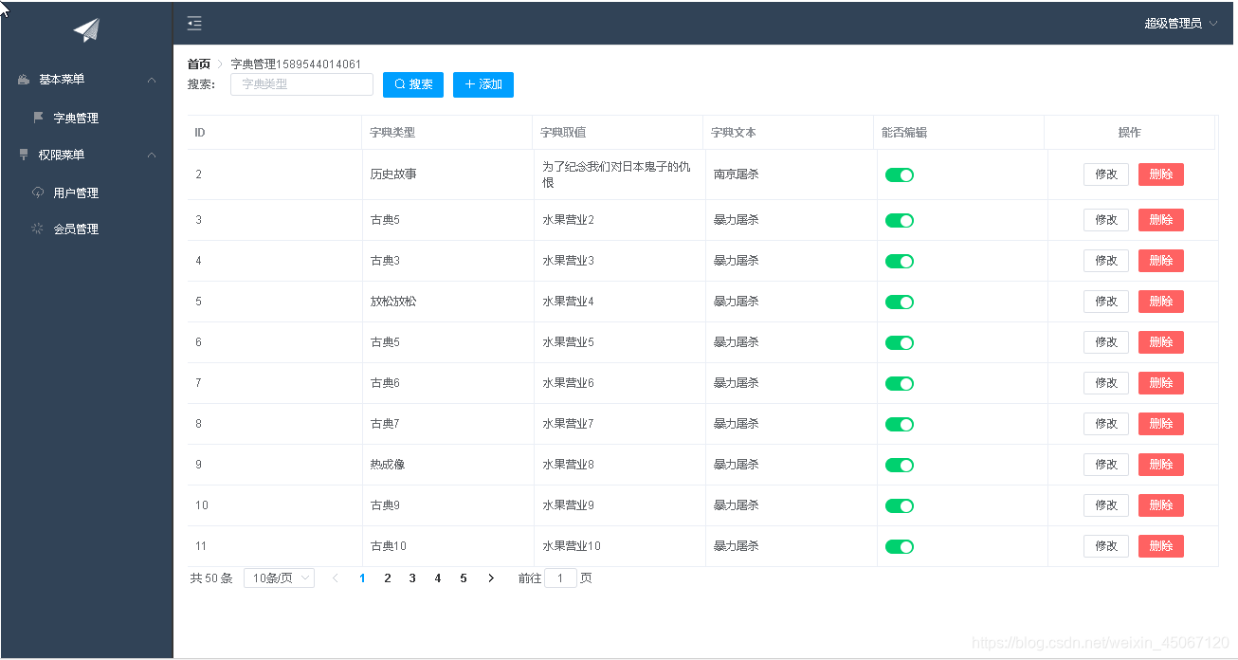Collapse the 权限菜单 chevron
Viewport: 1238px width, 660px height.
click(152, 155)
